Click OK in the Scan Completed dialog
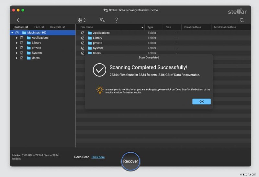 201,101
